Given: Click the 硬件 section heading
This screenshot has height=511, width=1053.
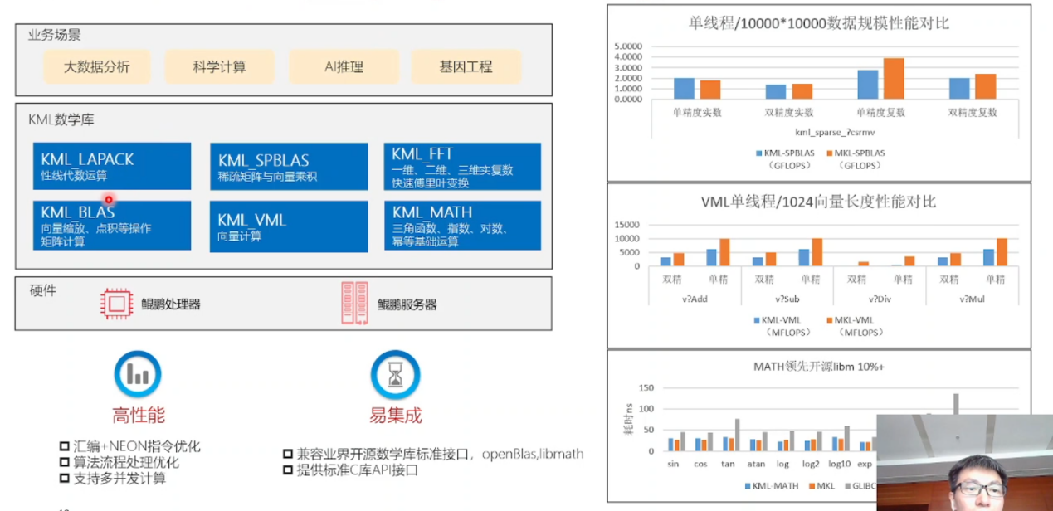Looking at the screenshot, I should pyautogui.click(x=42, y=289).
